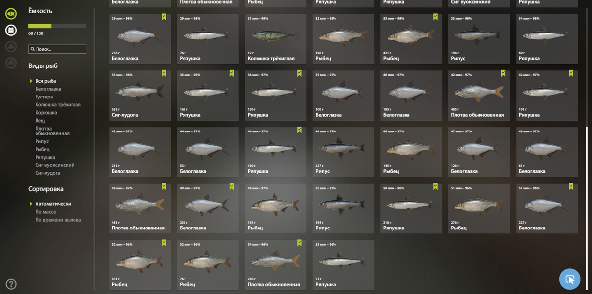Toggle bookmark flag on 632 г Сиг-лудога card

coord(164,73)
